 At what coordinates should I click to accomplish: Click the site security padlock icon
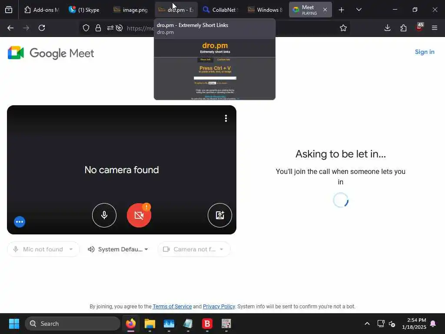[x=98, y=28]
